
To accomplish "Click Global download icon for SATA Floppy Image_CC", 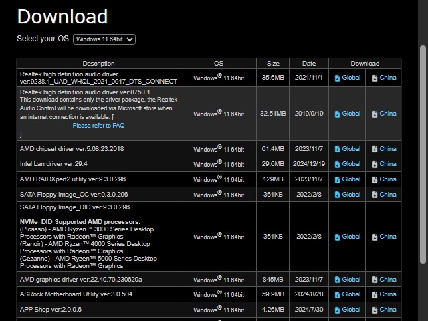I will pyautogui.click(x=337, y=195).
